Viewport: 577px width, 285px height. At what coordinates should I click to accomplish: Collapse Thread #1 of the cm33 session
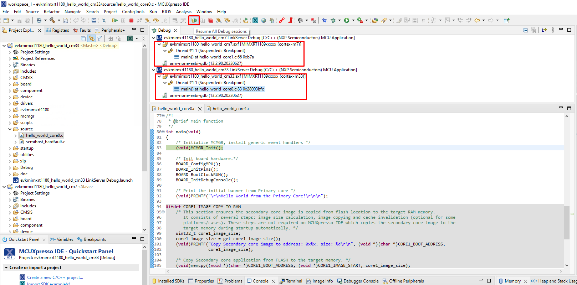coord(165,83)
